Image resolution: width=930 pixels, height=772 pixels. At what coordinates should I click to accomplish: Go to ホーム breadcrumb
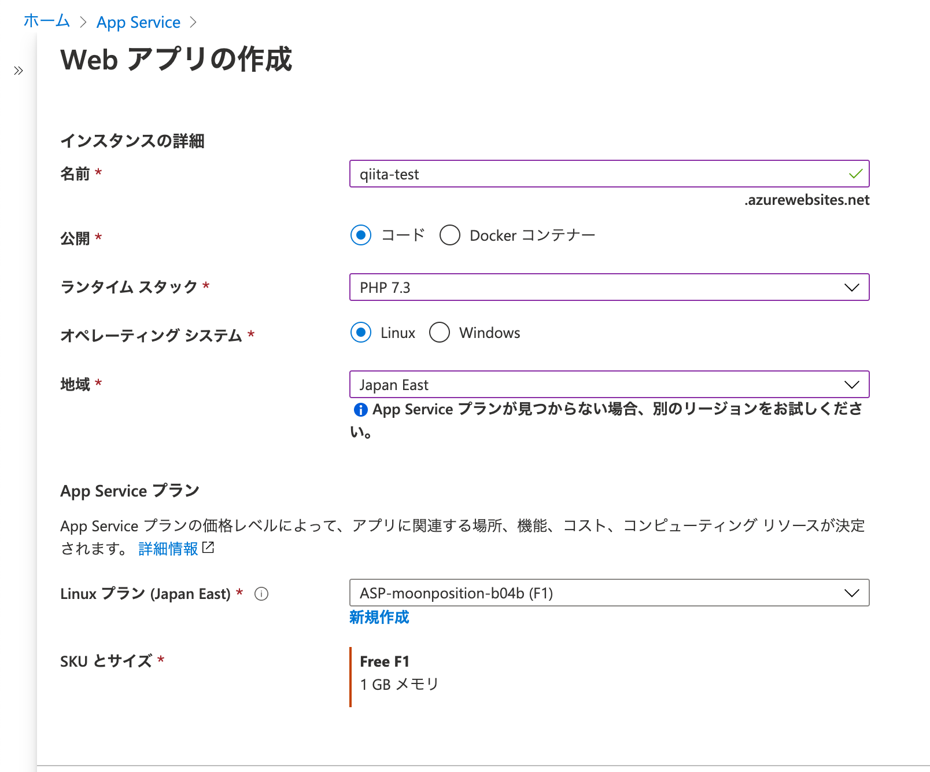[x=46, y=21]
